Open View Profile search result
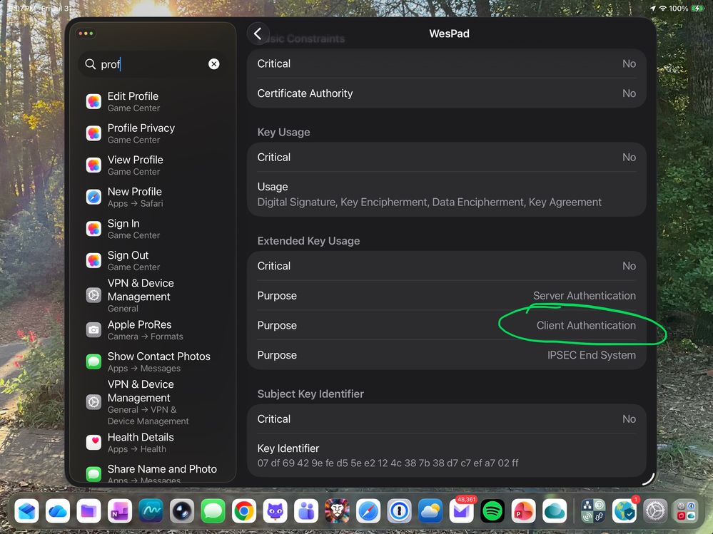Screen dimensions: 713x534 click(153, 165)
